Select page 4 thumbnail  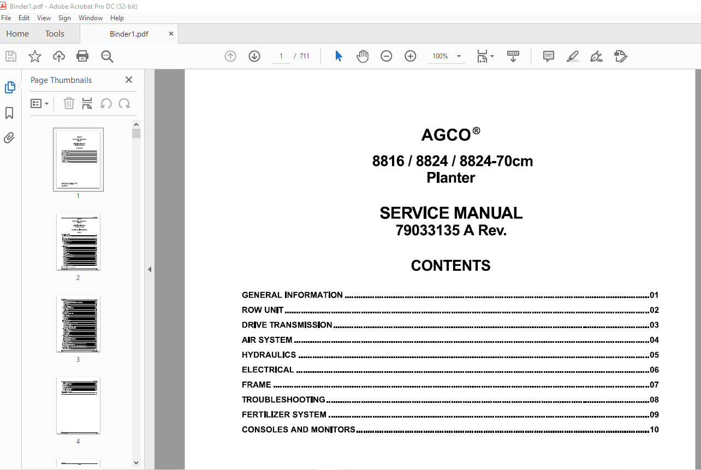78,406
